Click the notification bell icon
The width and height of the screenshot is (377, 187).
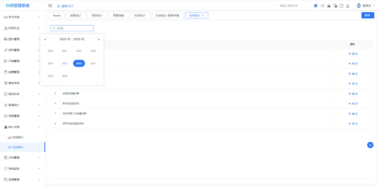coord(348,6)
